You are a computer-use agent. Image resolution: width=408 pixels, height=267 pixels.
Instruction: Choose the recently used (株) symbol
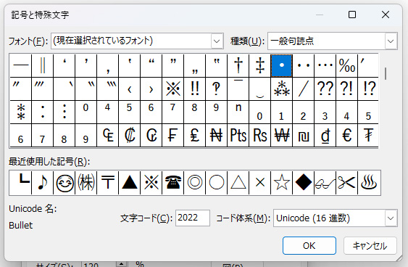pos(86,183)
